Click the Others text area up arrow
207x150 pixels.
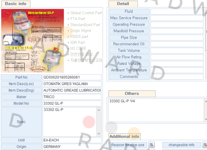coord(206,101)
